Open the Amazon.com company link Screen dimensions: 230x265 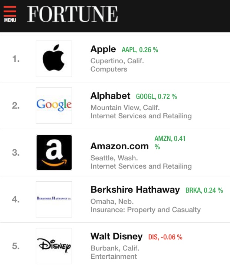click(x=119, y=147)
